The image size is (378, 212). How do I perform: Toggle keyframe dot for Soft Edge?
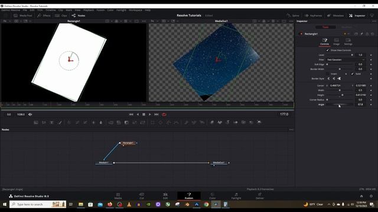(x=371, y=64)
